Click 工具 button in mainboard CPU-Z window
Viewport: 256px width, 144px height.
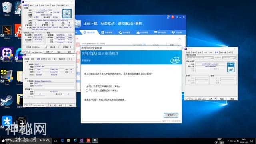[50, 106]
